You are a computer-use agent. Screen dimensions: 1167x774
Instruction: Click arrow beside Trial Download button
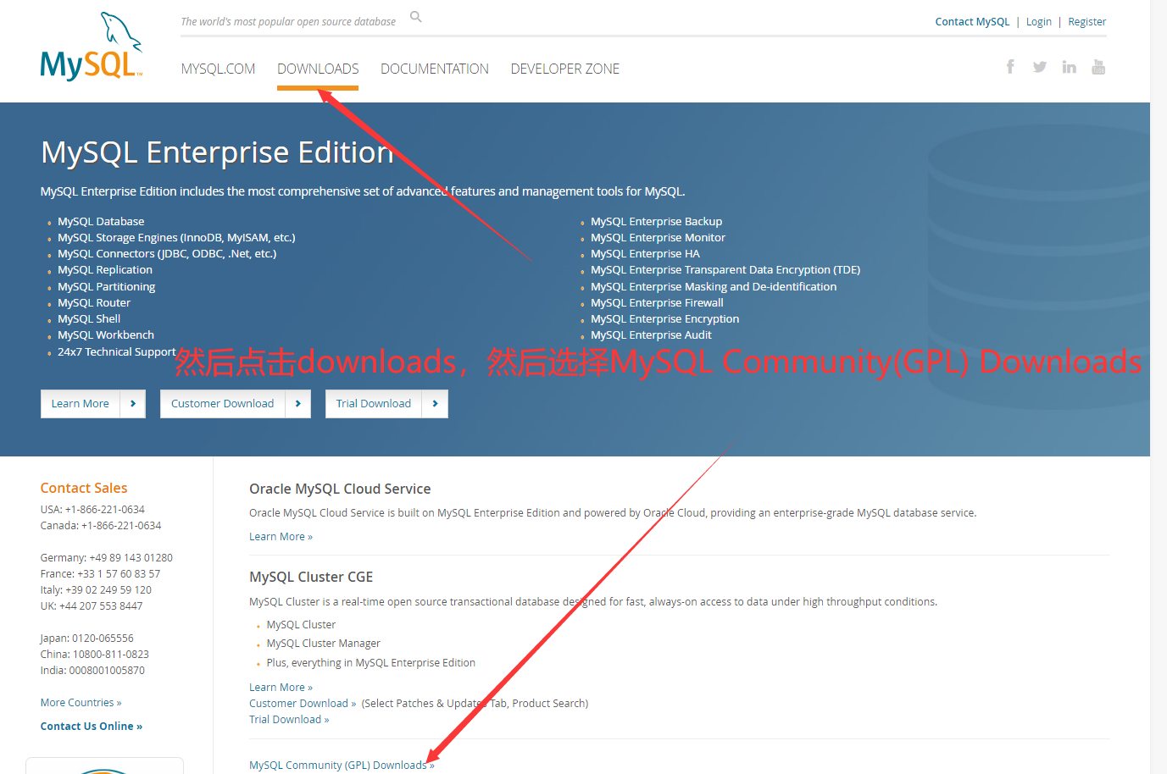435,404
